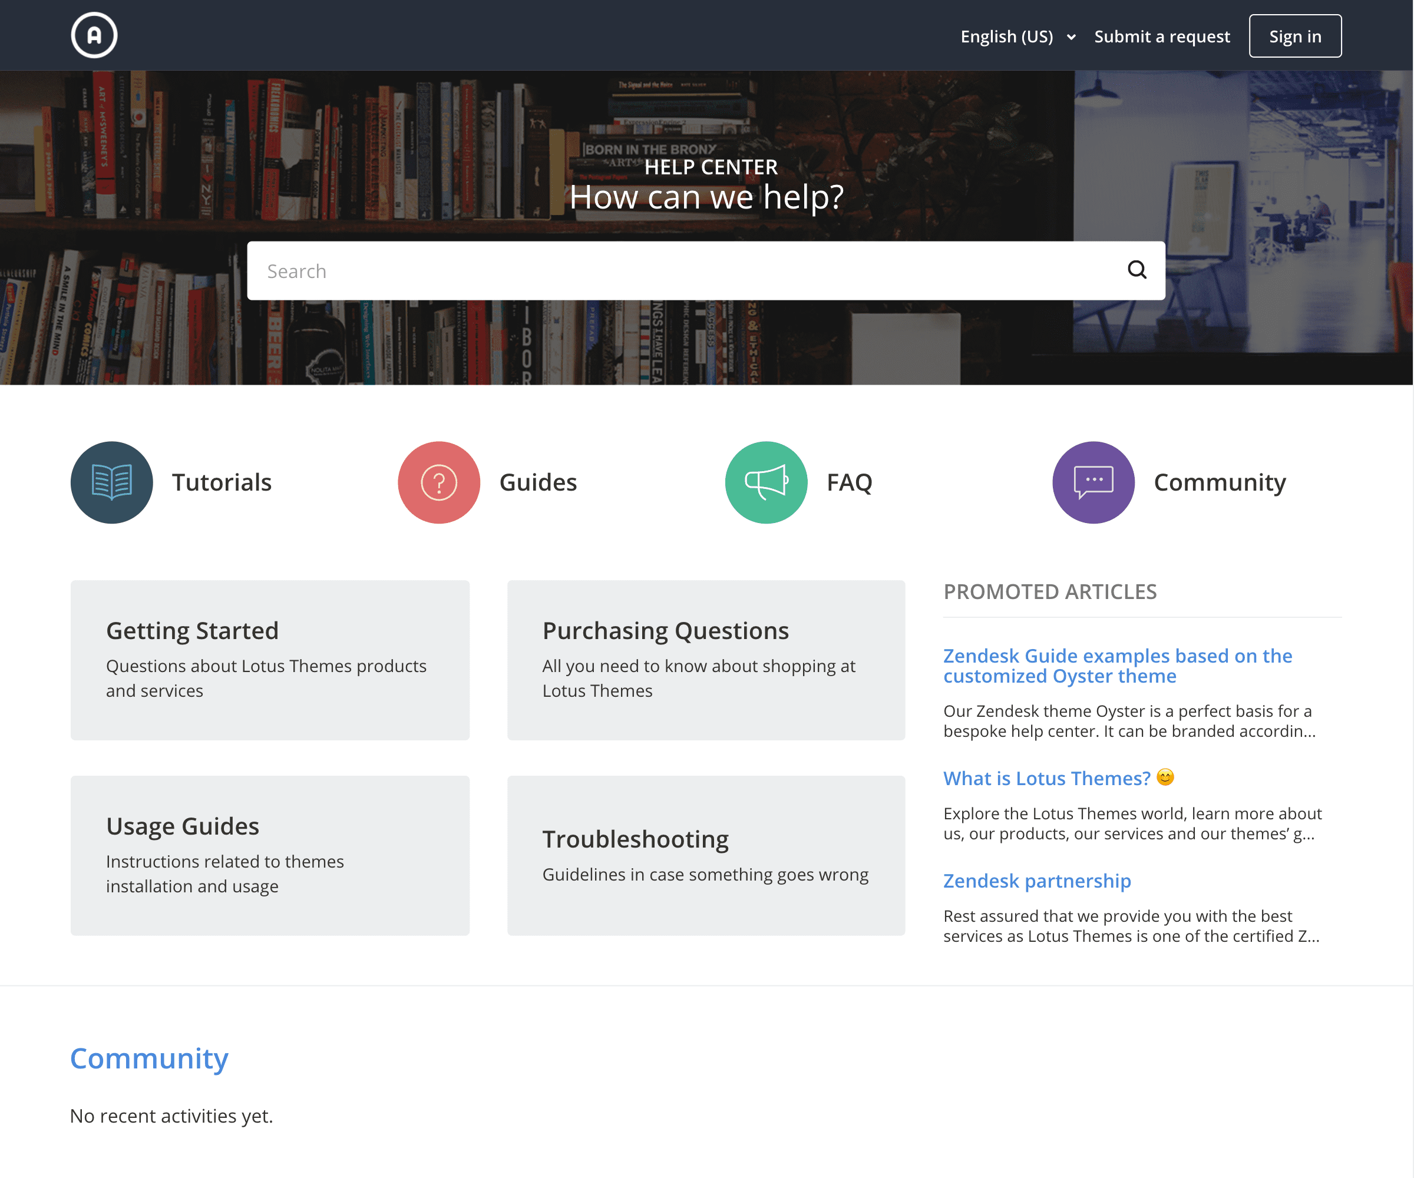Click the blue Community section heading
1414x1178 pixels.
pyautogui.click(x=150, y=1058)
